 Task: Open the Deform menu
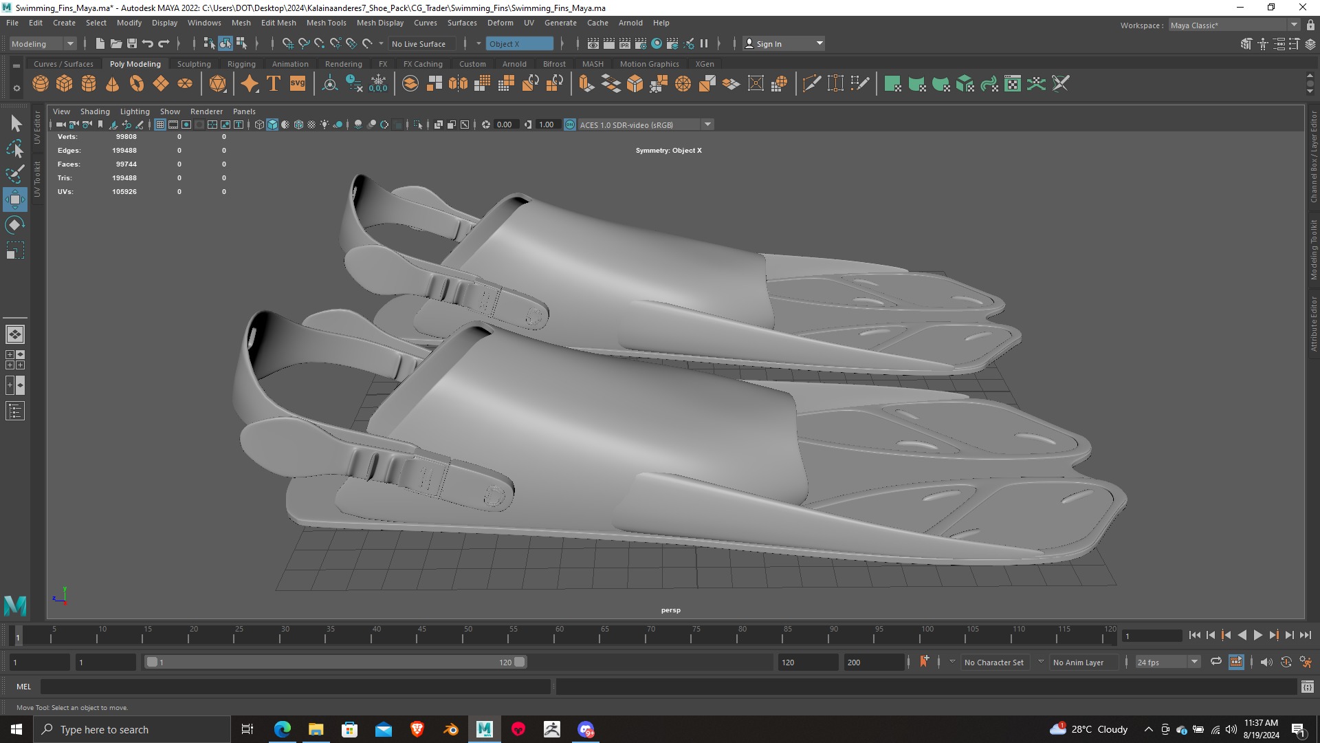pos(500,23)
